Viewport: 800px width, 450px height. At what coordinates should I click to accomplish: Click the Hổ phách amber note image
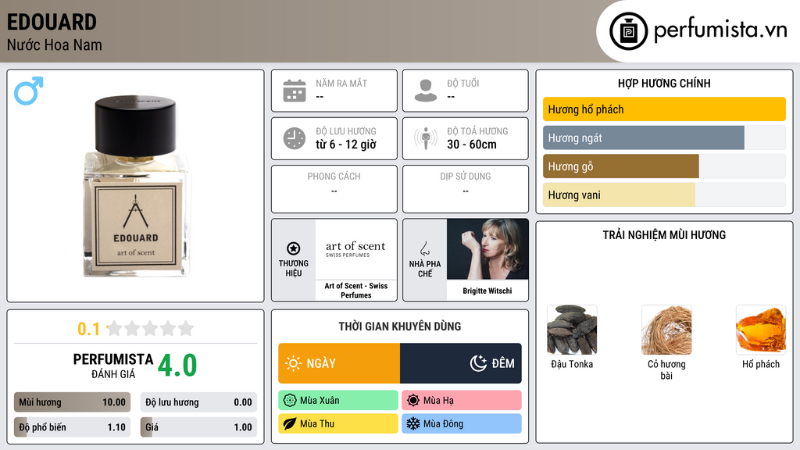coord(761,330)
